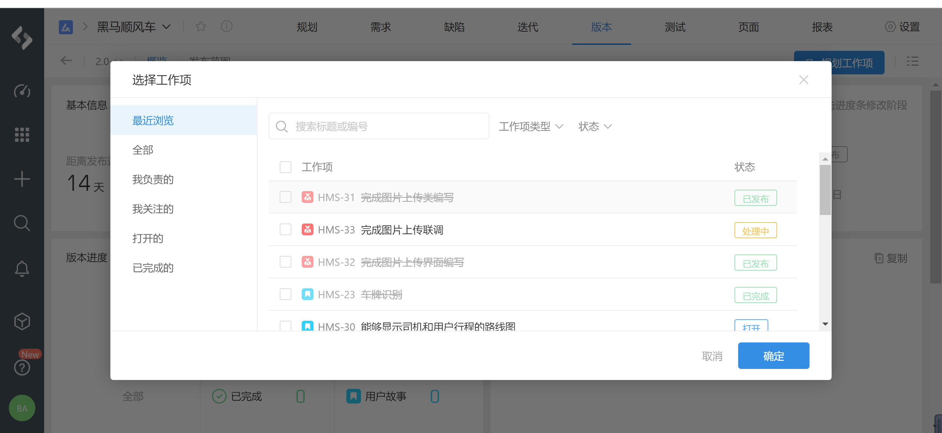Open the sidebar search magnifier
Image resolution: width=942 pixels, height=433 pixels.
pos(22,223)
